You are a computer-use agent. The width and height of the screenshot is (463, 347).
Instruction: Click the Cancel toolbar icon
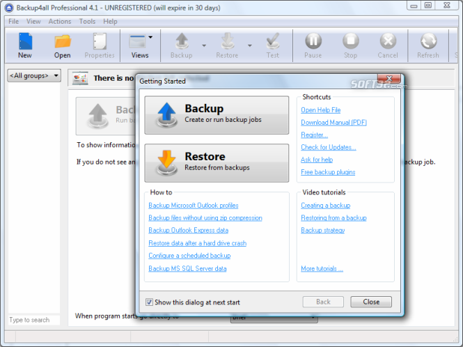pyautogui.click(x=388, y=41)
